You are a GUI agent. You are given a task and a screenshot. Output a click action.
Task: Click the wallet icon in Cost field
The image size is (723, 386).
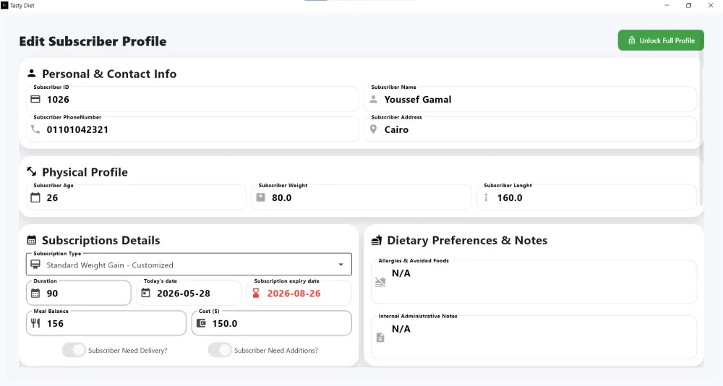pyautogui.click(x=201, y=323)
